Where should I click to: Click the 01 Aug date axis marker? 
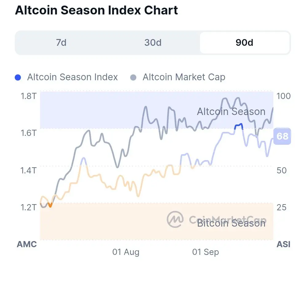(126, 252)
